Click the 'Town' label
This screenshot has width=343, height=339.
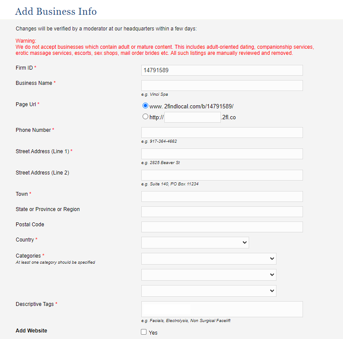click(x=22, y=194)
